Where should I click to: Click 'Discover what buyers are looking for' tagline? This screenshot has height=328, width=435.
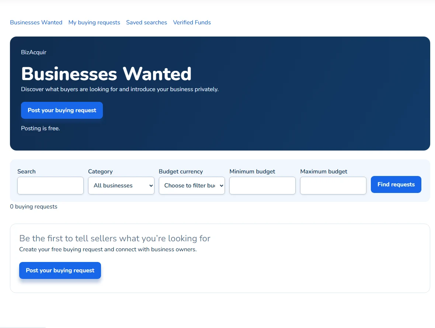tap(120, 89)
